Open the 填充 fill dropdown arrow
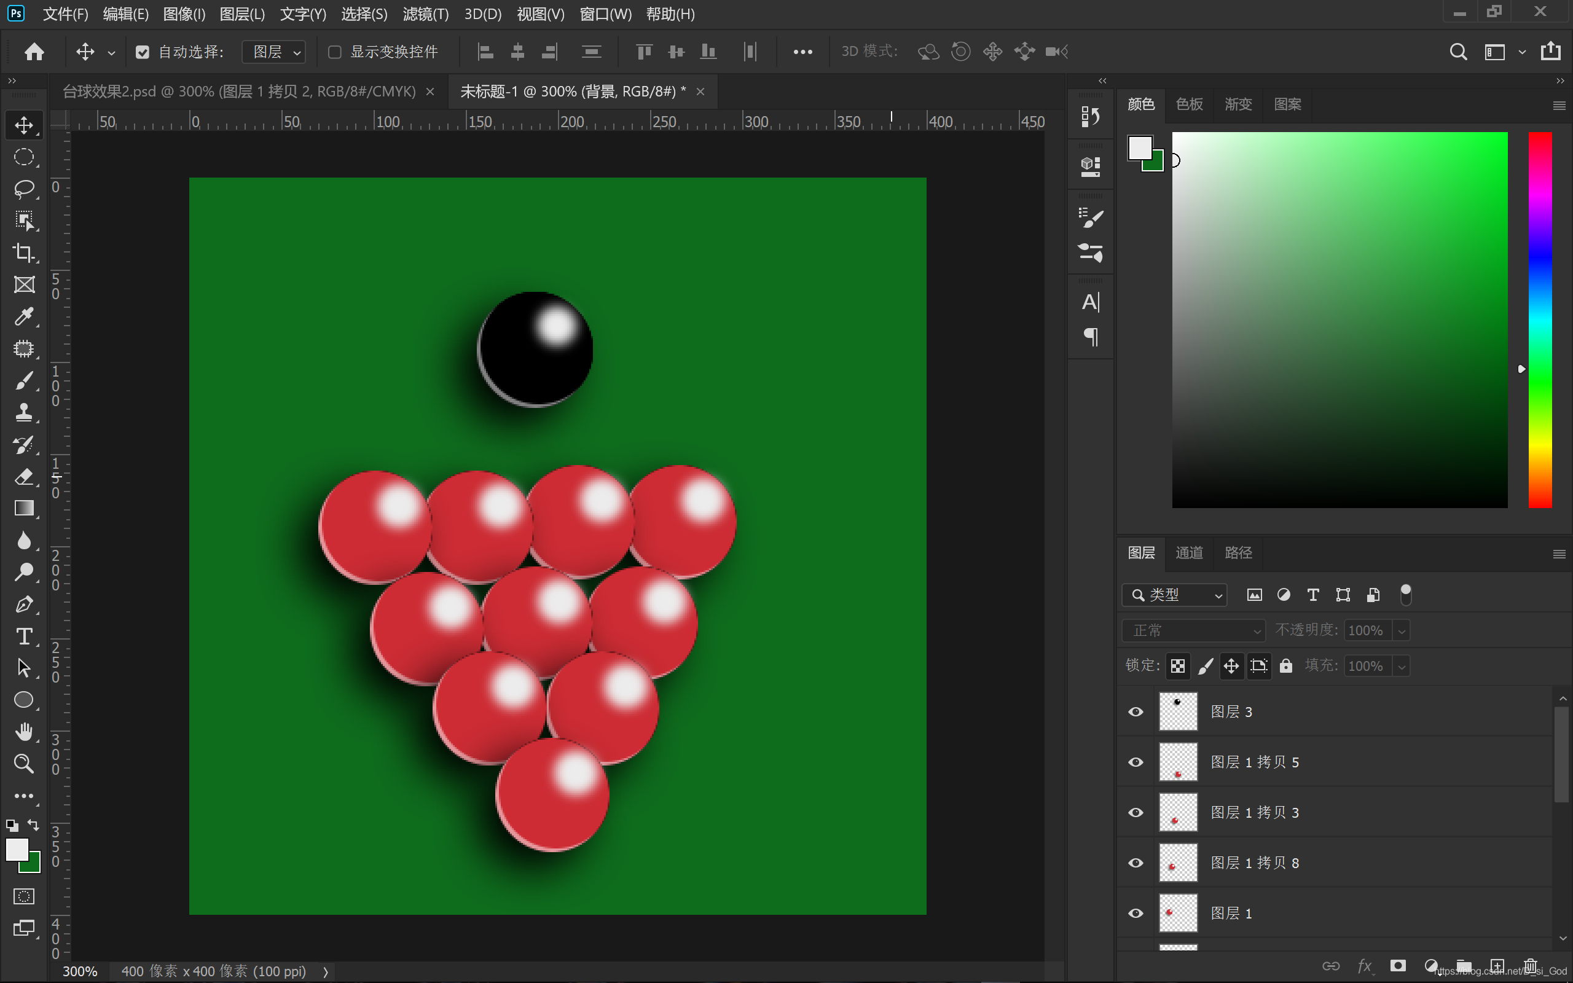 click(1402, 667)
